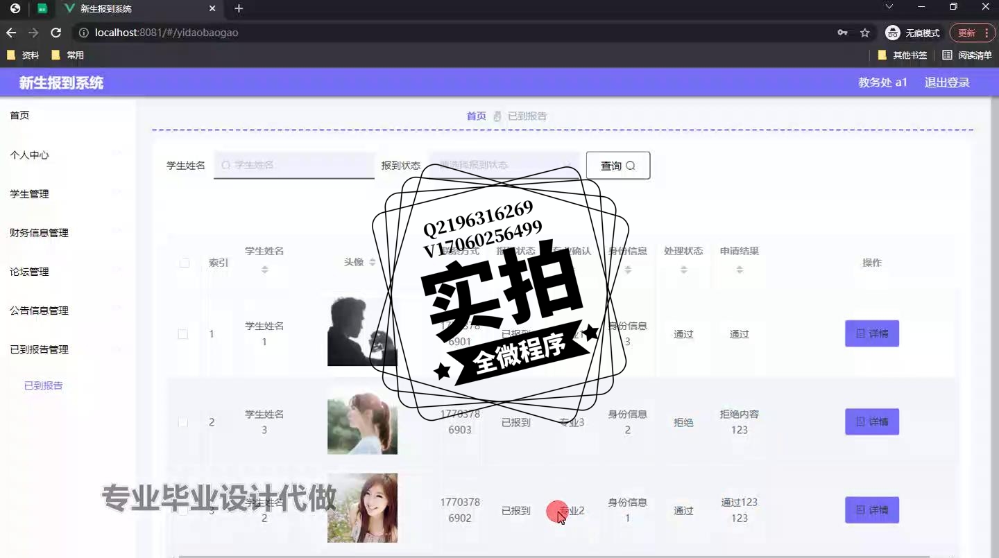Open the 常用 bookmark folder
Screen dimensions: 999x558
click(68, 55)
